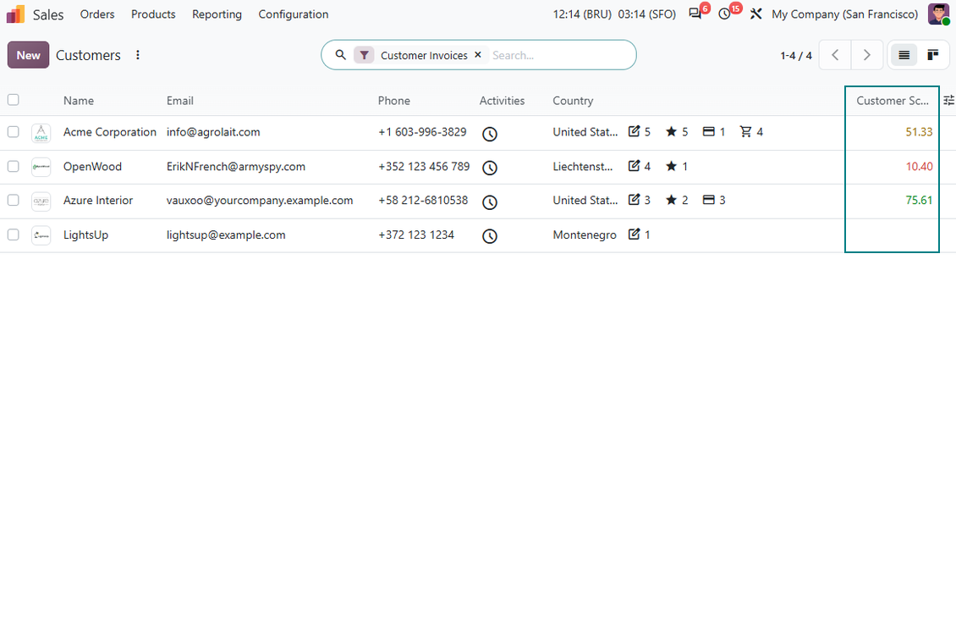Open OpenWood activity clock
Screen dimensions: 956x629
point(490,168)
